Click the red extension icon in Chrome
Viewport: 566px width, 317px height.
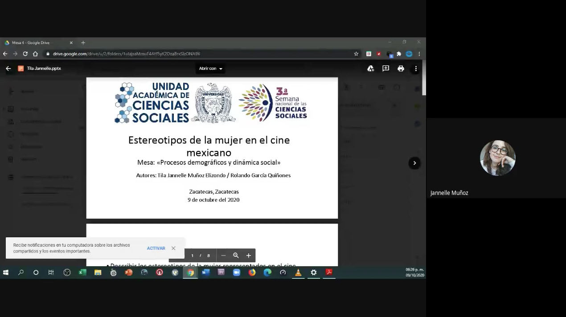379,54
